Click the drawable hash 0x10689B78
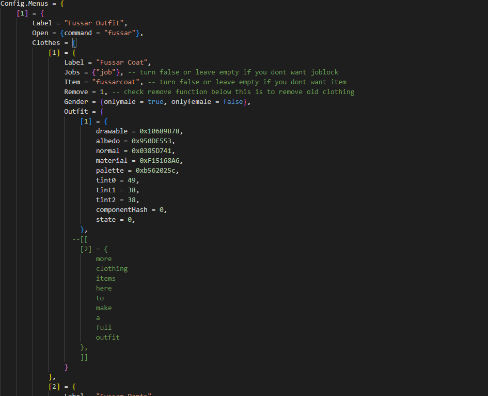This screenshot has width=488, height=396. point(161,131)
